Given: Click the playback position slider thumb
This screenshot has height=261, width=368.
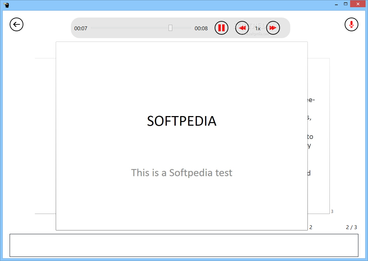Looking at the screenshot, I should [170, 28].
